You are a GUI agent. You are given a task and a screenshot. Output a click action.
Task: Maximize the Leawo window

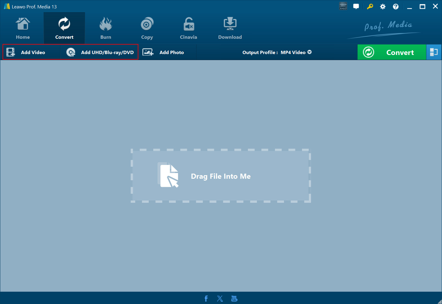(422, 7)
